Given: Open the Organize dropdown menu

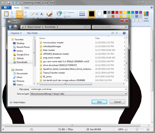Looking at the screenshot, I should (x=16, y=33).
